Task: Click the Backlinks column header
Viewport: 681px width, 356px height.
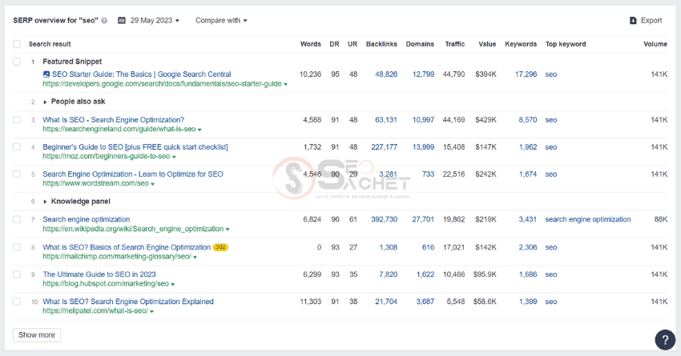Action: tap(381, 44)
